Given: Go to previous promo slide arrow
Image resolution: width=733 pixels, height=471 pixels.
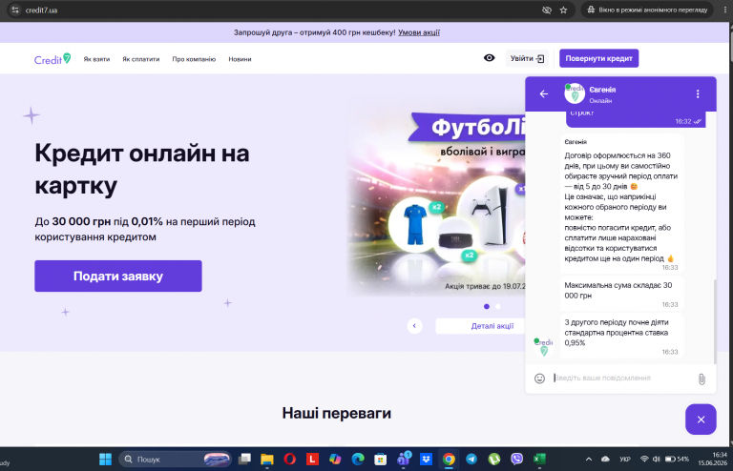Looking at the screenshot, I should tap(414, 326).
